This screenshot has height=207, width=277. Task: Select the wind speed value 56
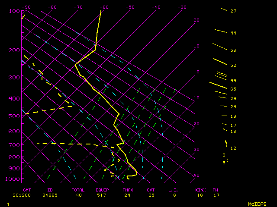point(233,50)
